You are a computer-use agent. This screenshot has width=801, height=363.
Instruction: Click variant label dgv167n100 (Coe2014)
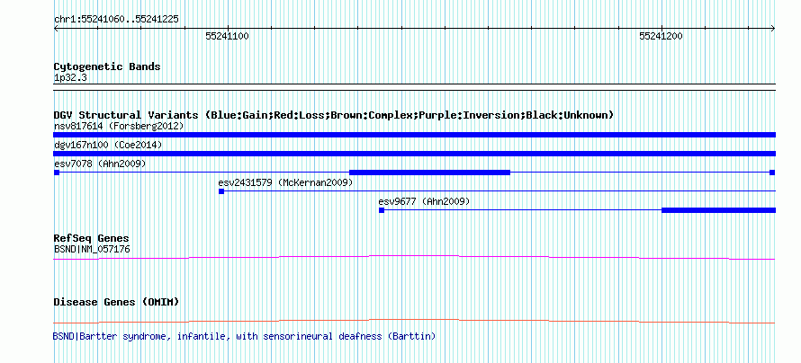[x=108, y=146]
